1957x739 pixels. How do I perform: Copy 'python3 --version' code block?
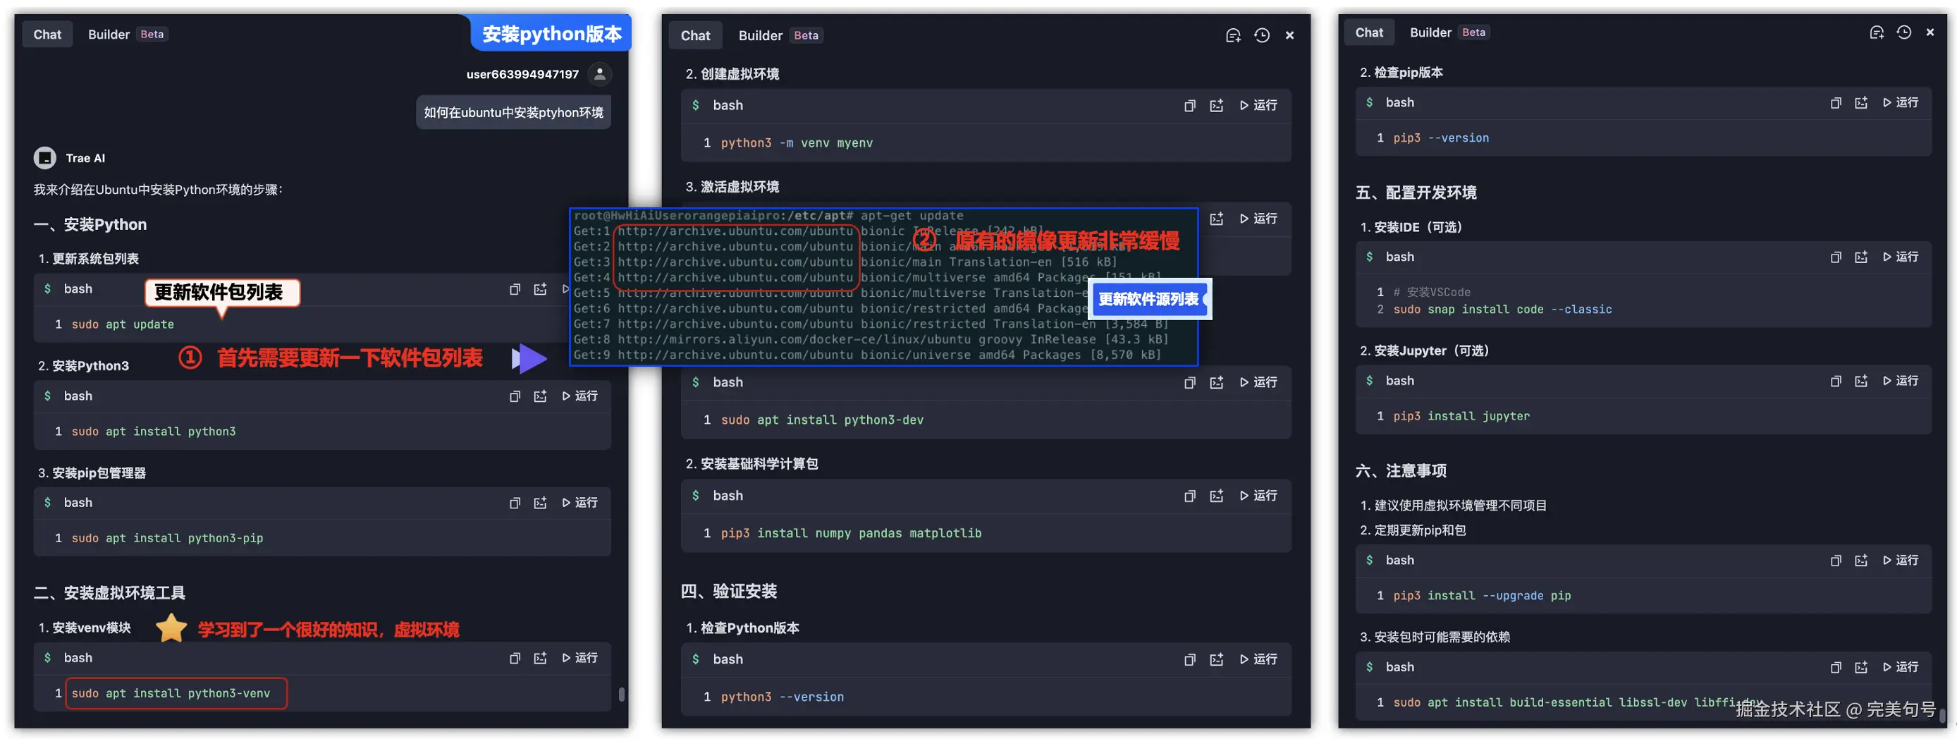click(1190, 661)
